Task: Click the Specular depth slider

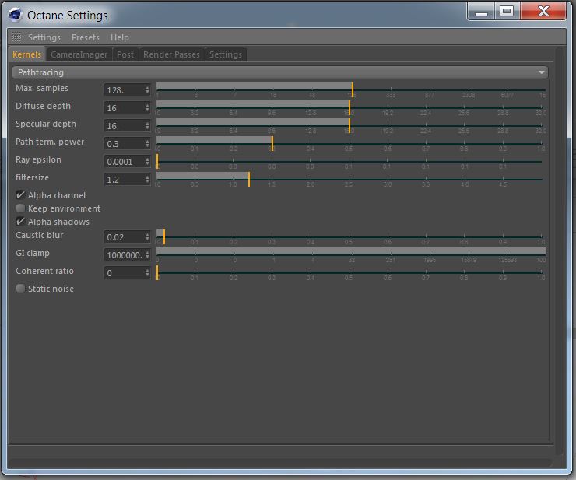Action: point(351,126)
